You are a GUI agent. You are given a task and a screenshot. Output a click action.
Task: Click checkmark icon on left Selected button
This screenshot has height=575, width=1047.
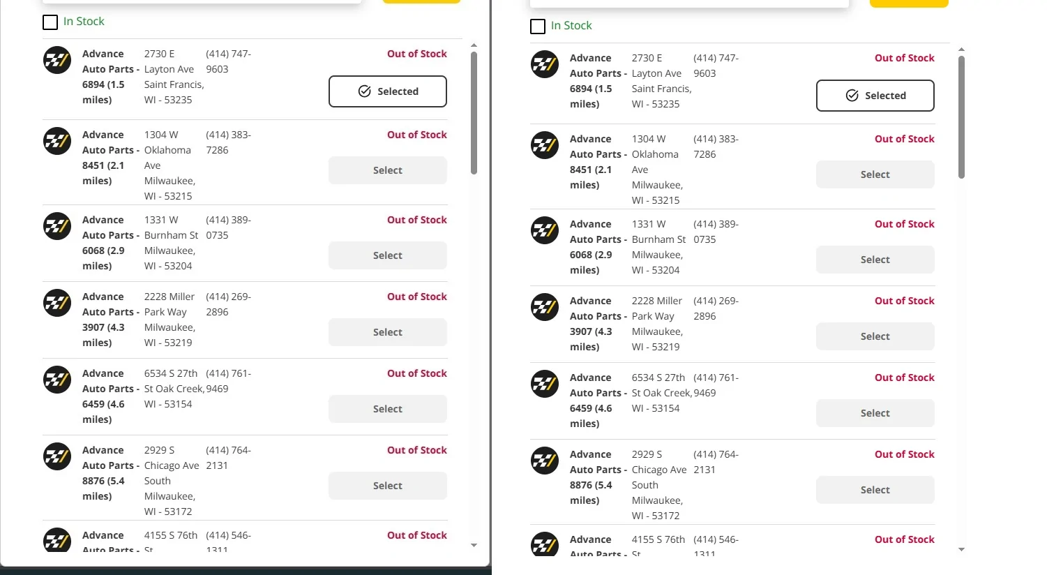click(x=364, y=91)
